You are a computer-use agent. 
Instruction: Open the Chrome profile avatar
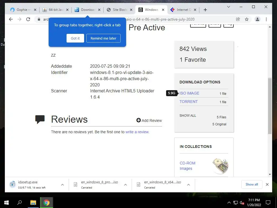pyautogui.click(x=258, y=19)
